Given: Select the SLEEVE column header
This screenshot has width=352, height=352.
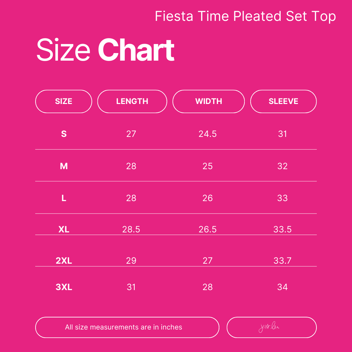Looking at the screenshot, I should pyautogui.click(x=283, y=101).
